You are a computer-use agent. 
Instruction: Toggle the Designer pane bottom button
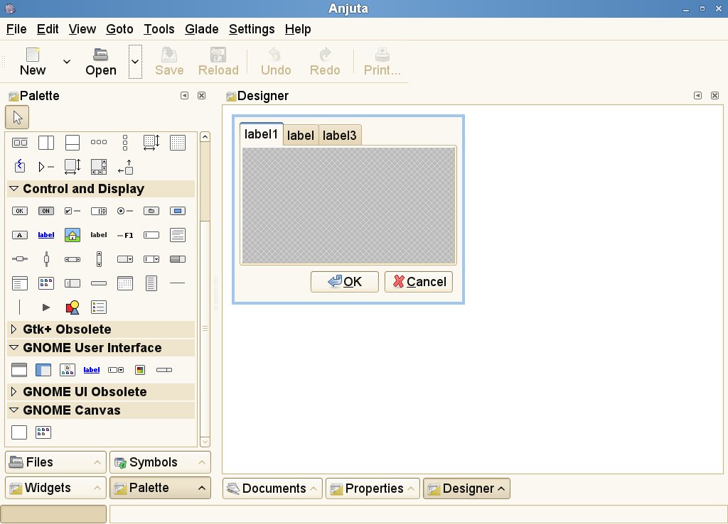tap(466, 488)
